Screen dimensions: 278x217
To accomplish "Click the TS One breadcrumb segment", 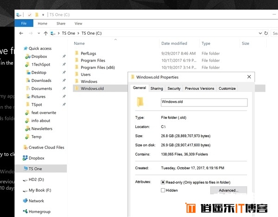I will 69,33.
